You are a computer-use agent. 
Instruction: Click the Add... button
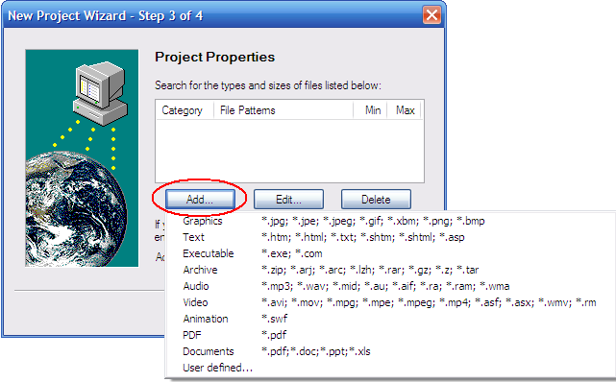coord(200,200)
